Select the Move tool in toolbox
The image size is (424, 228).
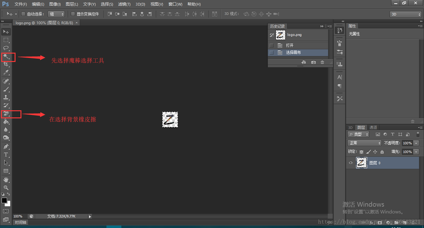tap(6, 32)
